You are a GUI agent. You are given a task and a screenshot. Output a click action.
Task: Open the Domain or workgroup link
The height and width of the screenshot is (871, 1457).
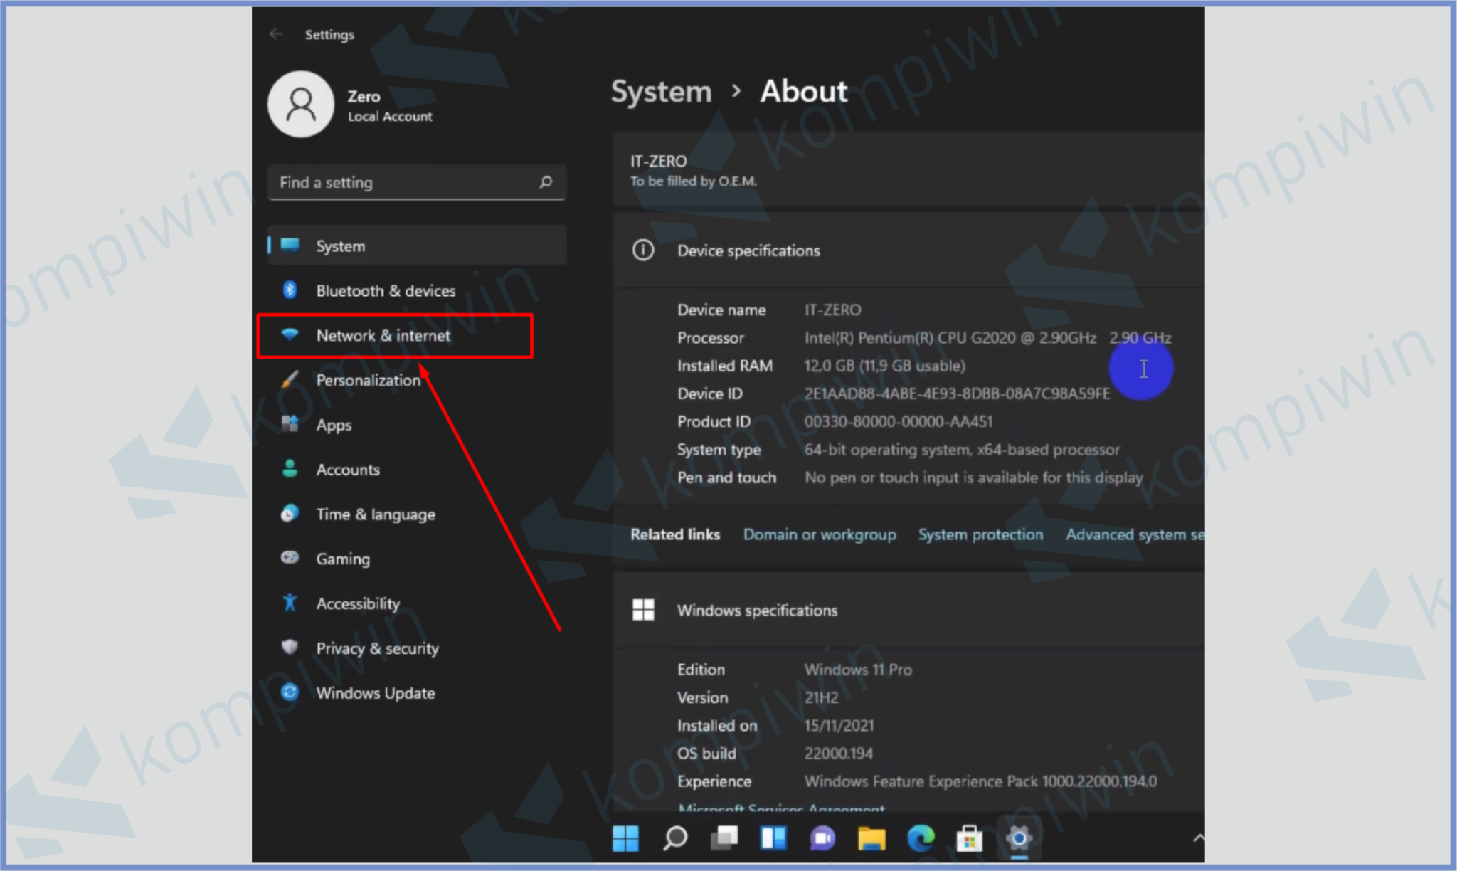(x=820, y=534)
